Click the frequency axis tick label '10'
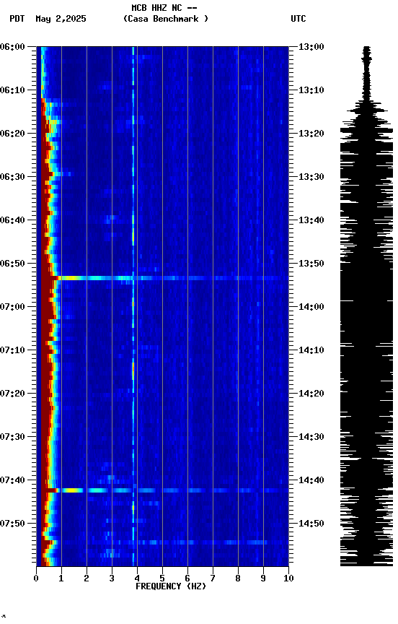The image size is (398, 624). click(x=288, y=578)
